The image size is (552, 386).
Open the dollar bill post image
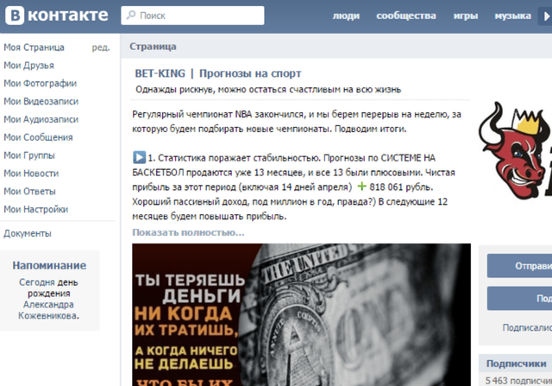coord(301,314)
